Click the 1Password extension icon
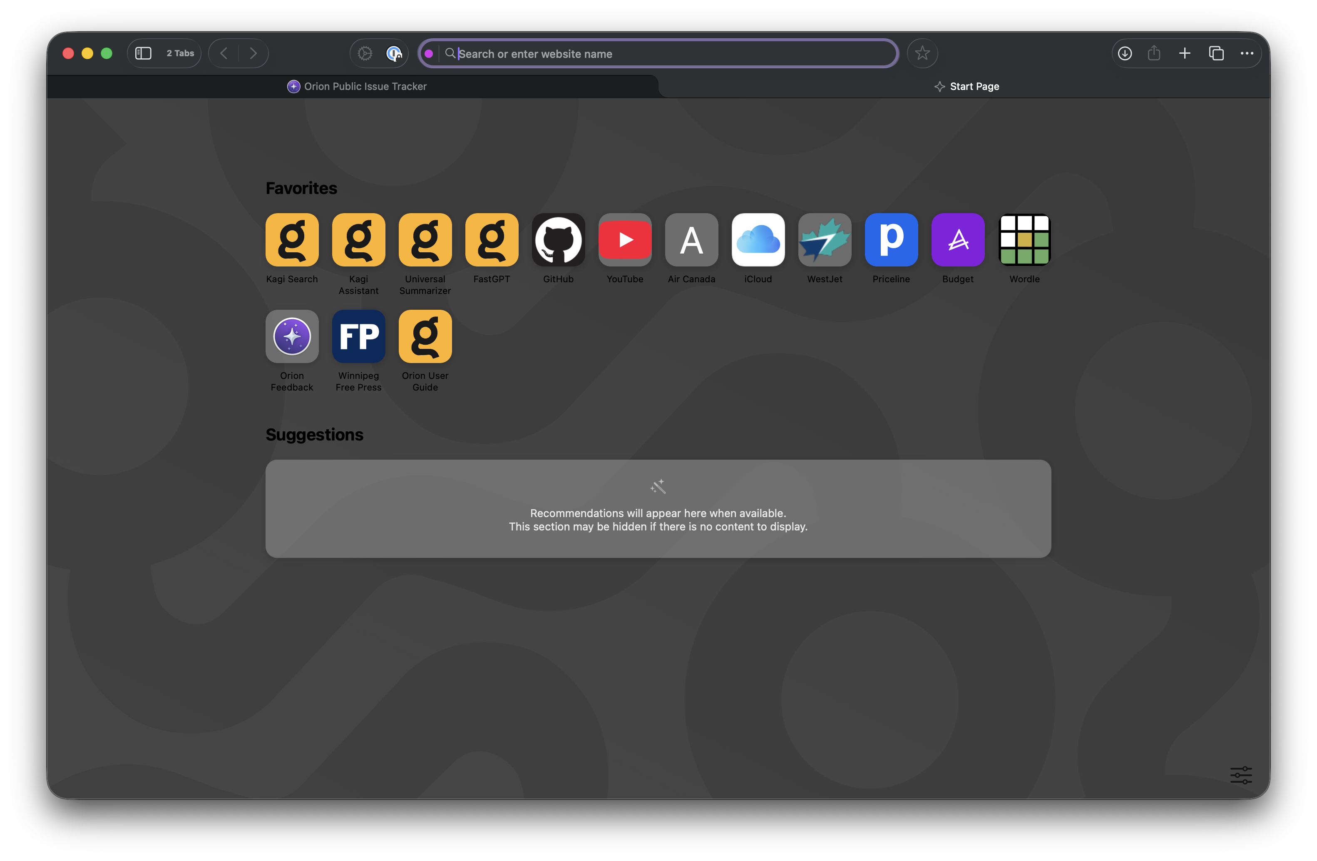 (393, 53)
